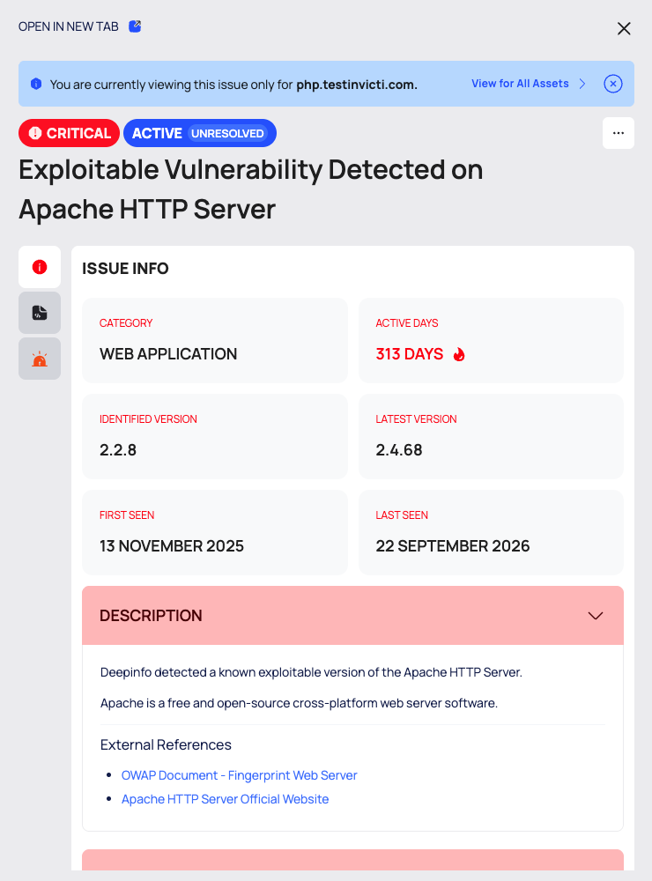Close the issue panel with X
This screenshot has width=652, height=881.
624,29
